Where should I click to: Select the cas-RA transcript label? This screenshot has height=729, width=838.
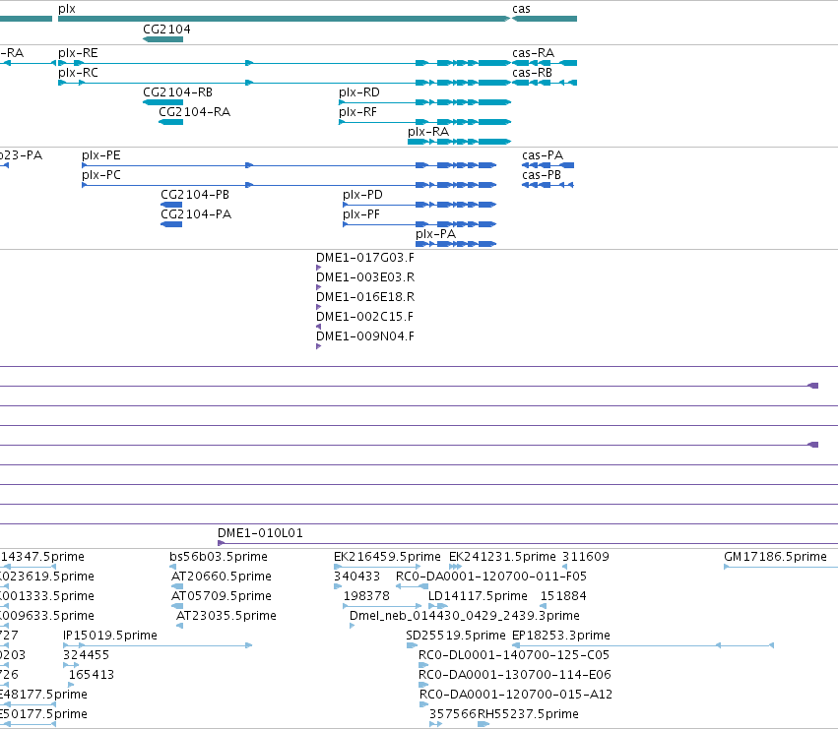[533, 53]
